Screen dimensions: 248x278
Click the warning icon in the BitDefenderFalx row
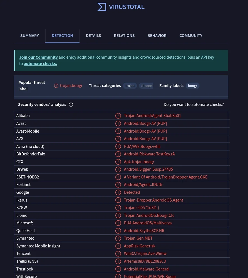118,154
